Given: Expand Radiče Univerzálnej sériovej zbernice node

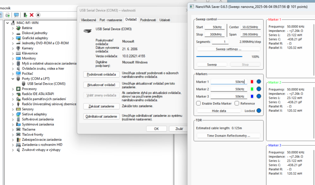Looking at the screenshot, I should point(13,104).
